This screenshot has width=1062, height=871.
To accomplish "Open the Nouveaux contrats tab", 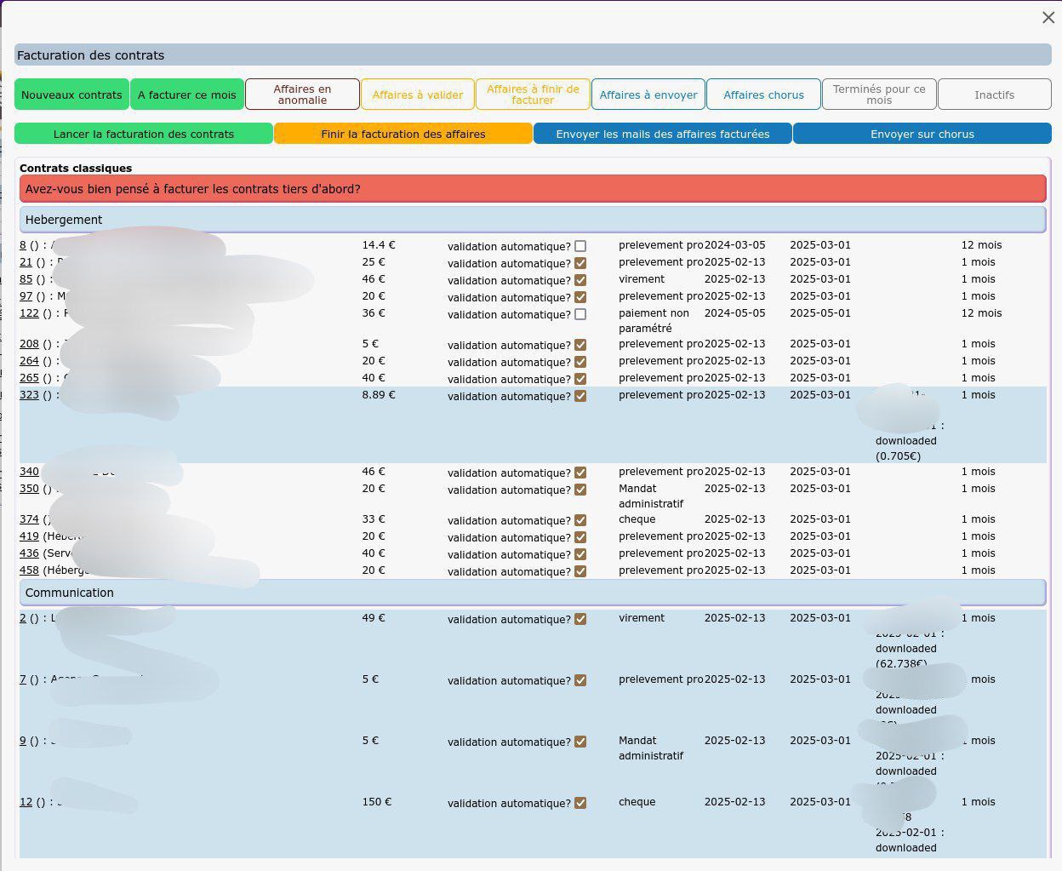I will [x=71, y=95].
